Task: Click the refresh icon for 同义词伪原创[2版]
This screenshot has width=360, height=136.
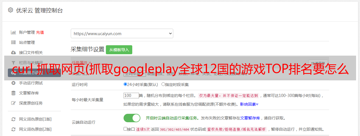Action: [x=13, y=129]
